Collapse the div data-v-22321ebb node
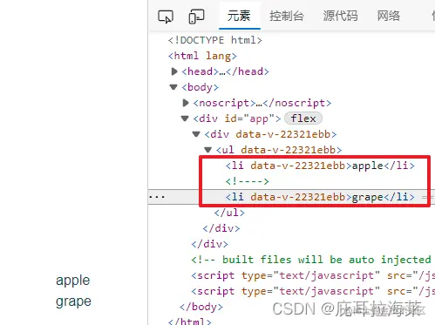Image resolution: width=435 pixels, height=325 pixels. coord(196,134)
